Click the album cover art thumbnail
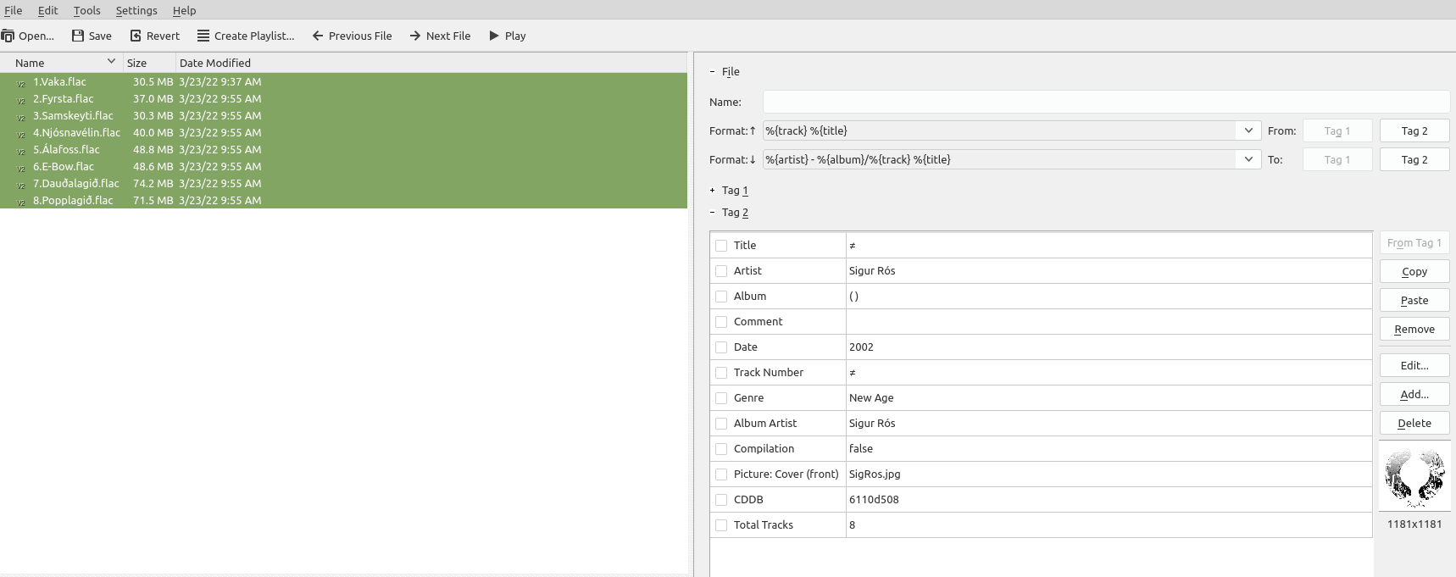Image resolution: width=1456 pixels, height=577 pixels. [x=1414, y=477]
